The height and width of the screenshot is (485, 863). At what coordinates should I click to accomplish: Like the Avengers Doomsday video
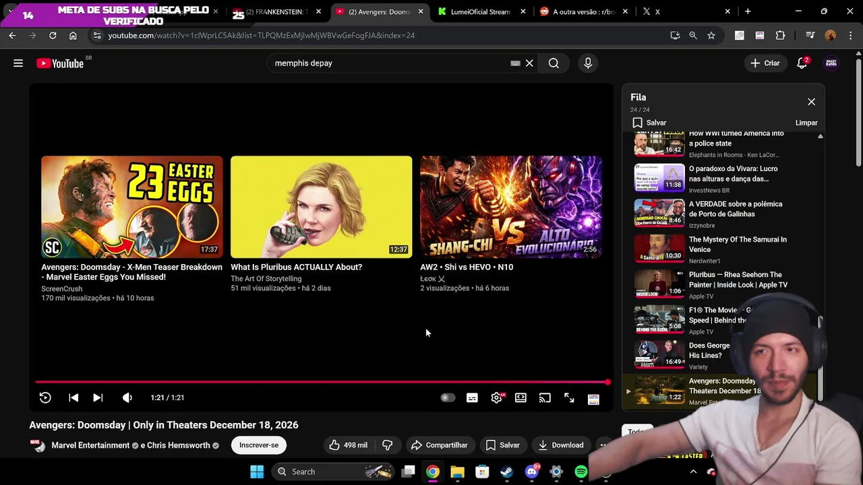(x=348, y=445)
